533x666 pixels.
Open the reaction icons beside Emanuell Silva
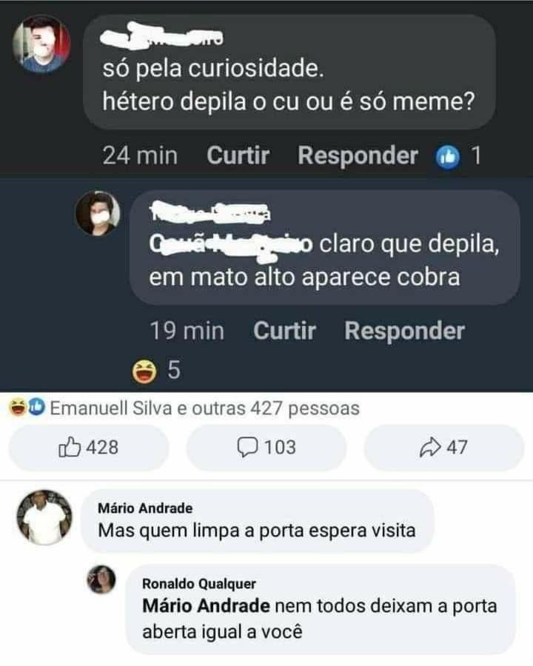(x=27, y=408)
